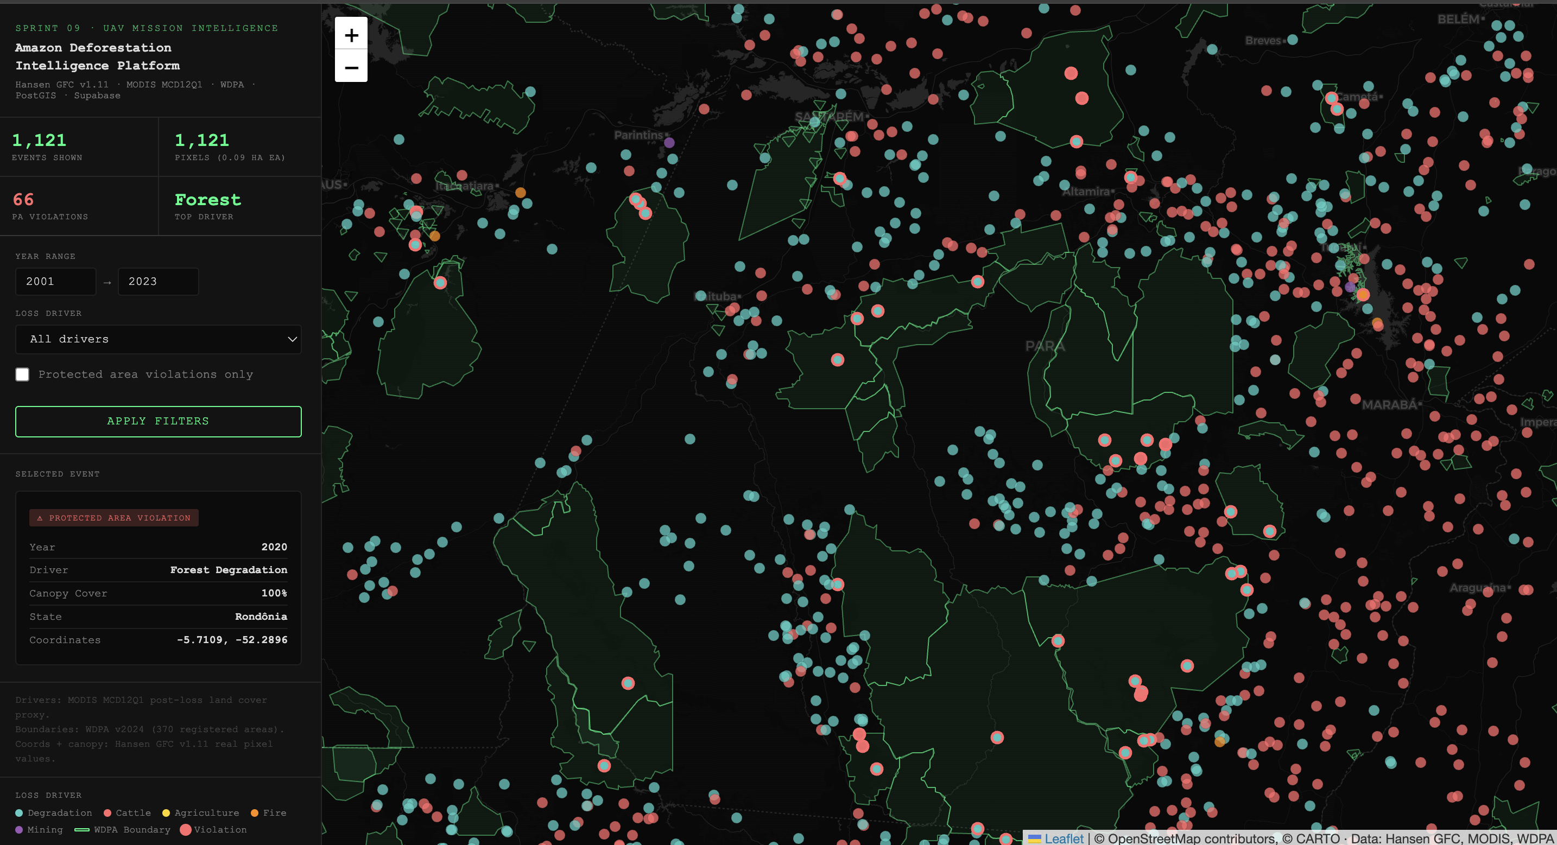Click the purple mining marker near Parintins
The width and height of the screenshot is (1557, 845).
669,143
